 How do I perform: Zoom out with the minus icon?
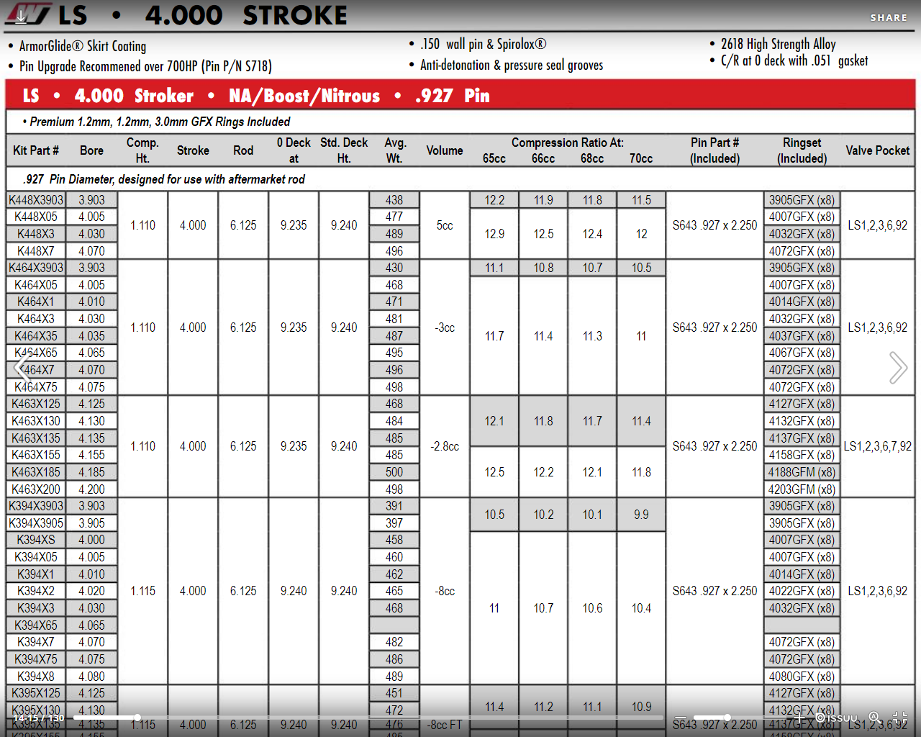pos(681,718)
